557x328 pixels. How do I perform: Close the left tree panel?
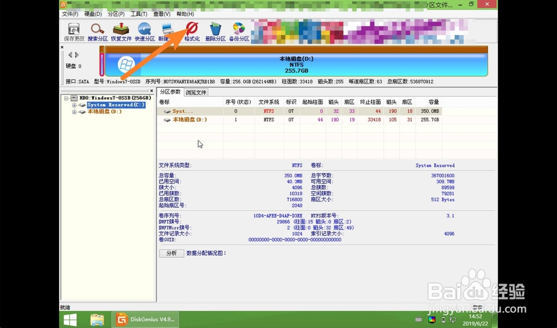point(152,91)
